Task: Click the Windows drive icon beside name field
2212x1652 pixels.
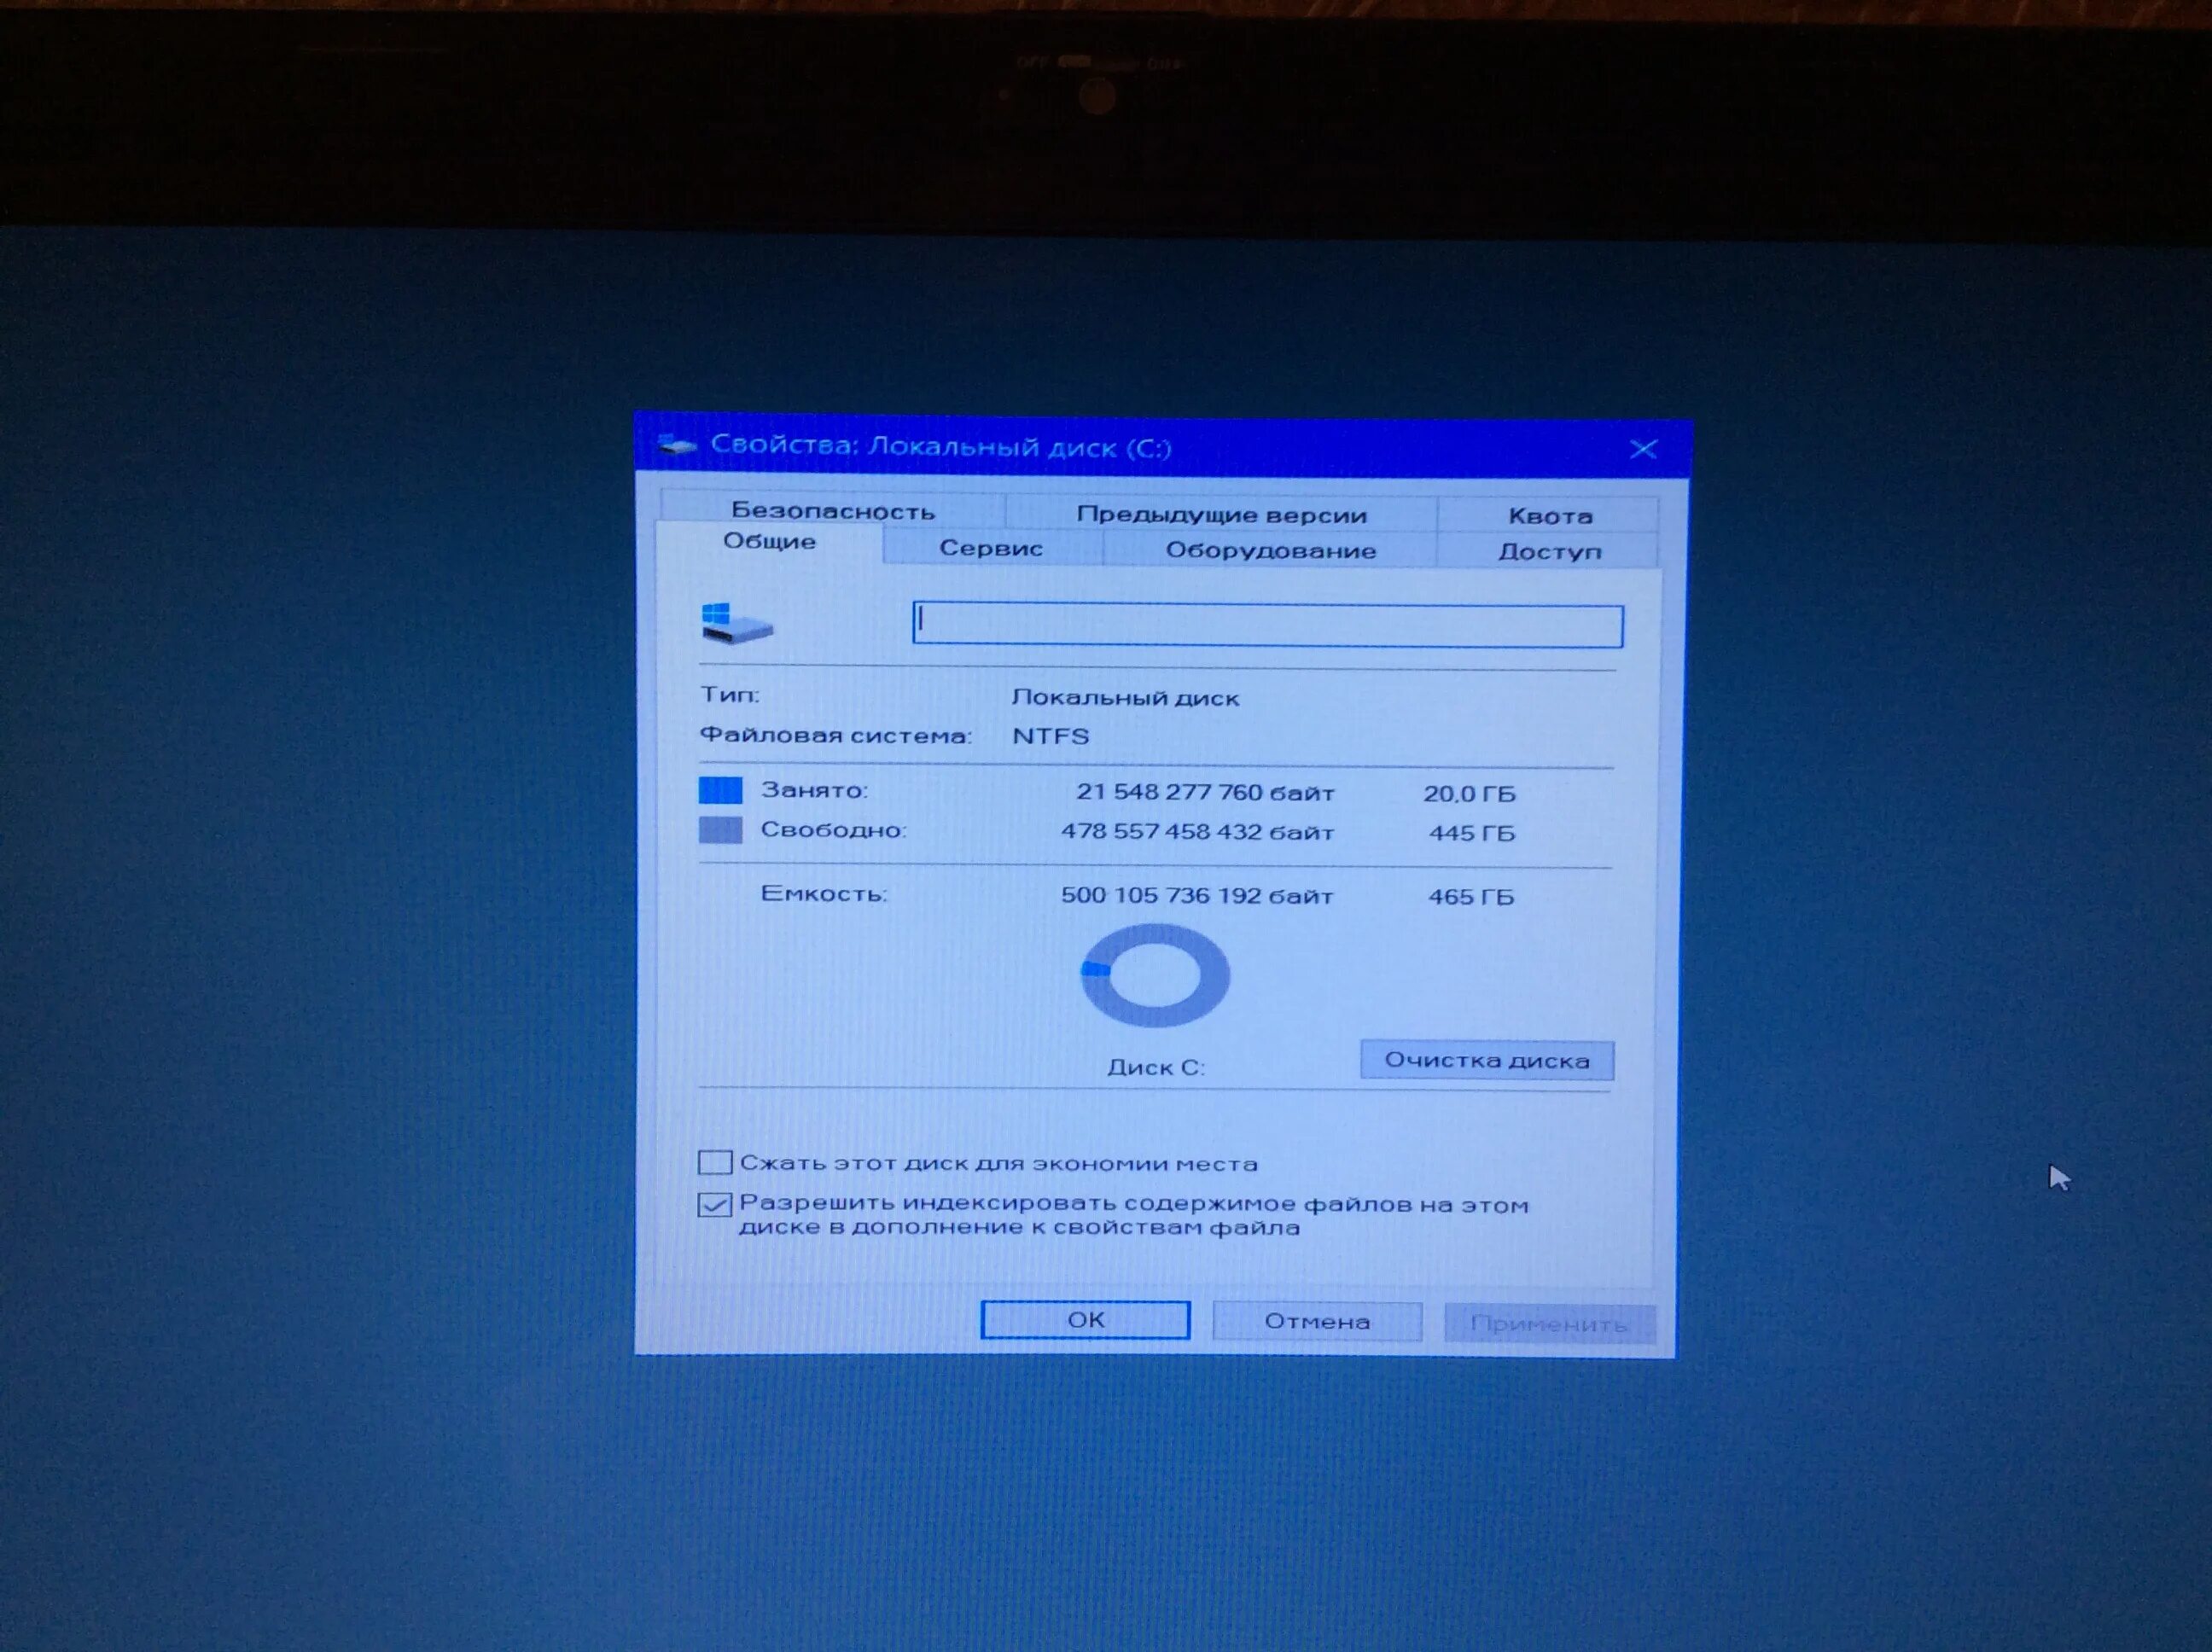Action: click(737, 625)
